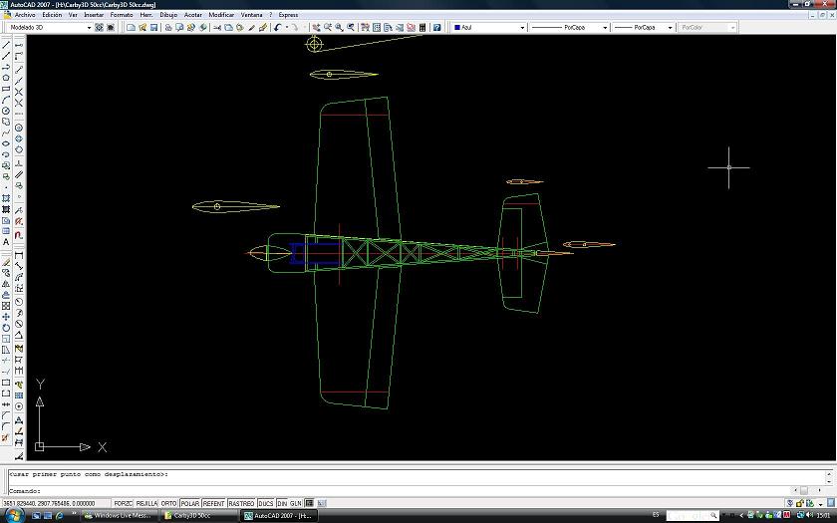This screenshot has height=523, width=837.
Task: Select the multiline Text tool (A icon)
Action: click(x=7, y=242)
